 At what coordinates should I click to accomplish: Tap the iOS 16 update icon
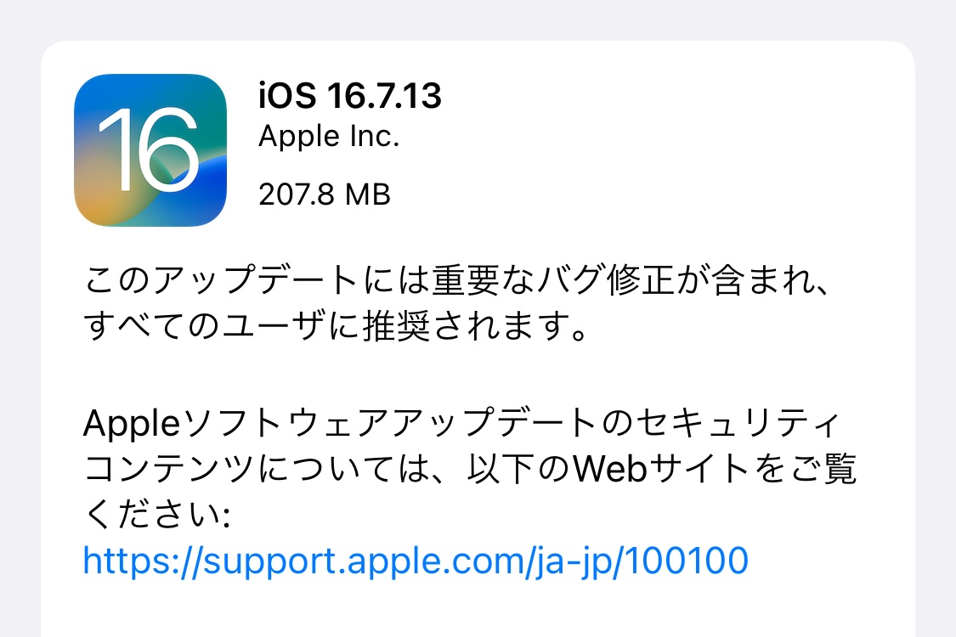coord(150,150)
